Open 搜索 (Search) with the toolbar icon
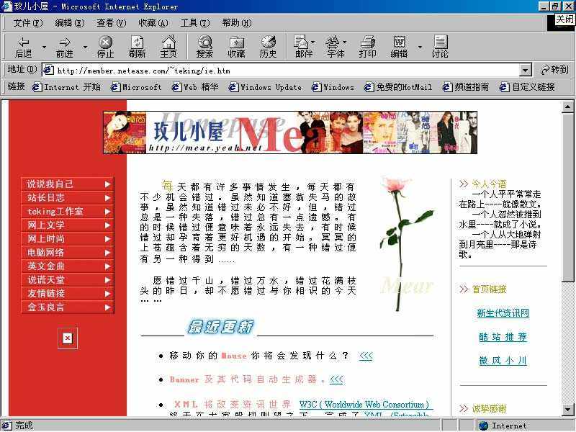This screenshot has height=432, width=576. 204,45
